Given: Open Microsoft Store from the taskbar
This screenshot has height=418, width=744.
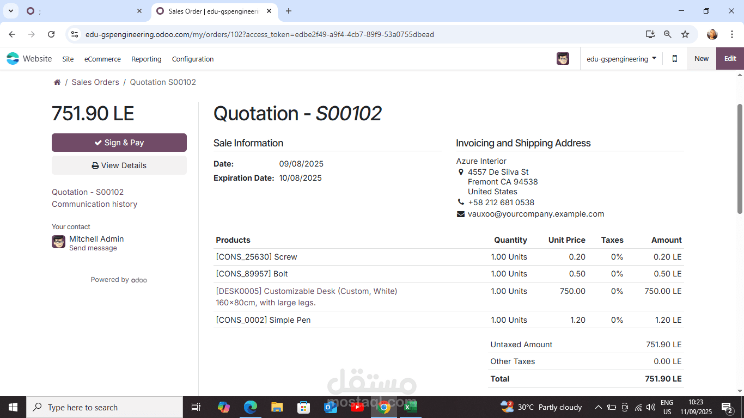Looking at the screenshot, I should coord(303,407).
